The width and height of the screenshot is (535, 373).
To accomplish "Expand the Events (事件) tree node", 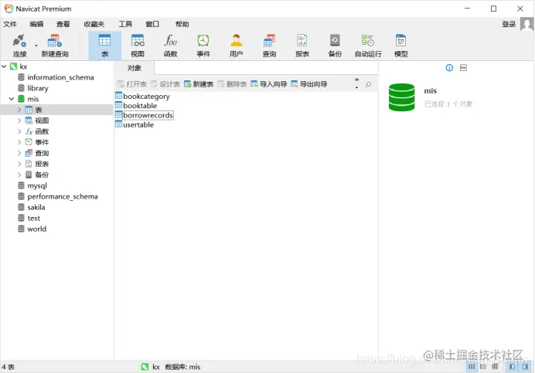I will point(19,142).
